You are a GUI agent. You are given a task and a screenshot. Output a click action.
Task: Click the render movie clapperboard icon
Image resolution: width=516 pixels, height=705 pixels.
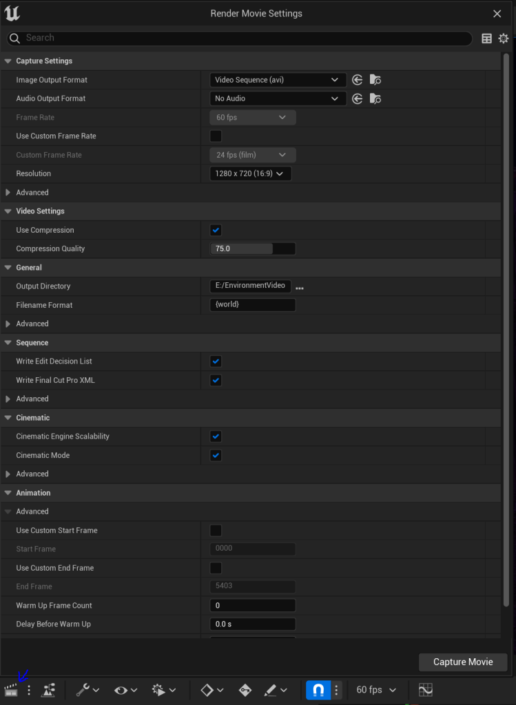(x=10, y=691)
